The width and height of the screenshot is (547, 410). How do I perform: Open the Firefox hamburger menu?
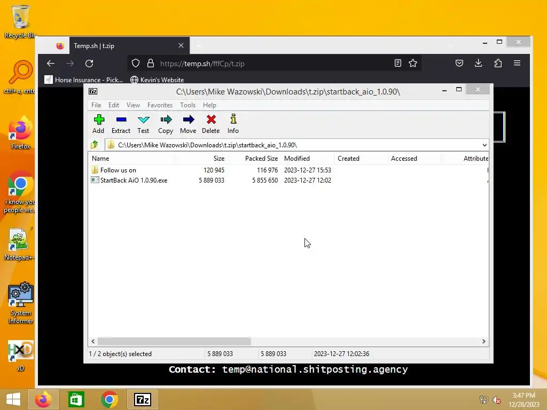pyautogui.click(x=517, y=63)
